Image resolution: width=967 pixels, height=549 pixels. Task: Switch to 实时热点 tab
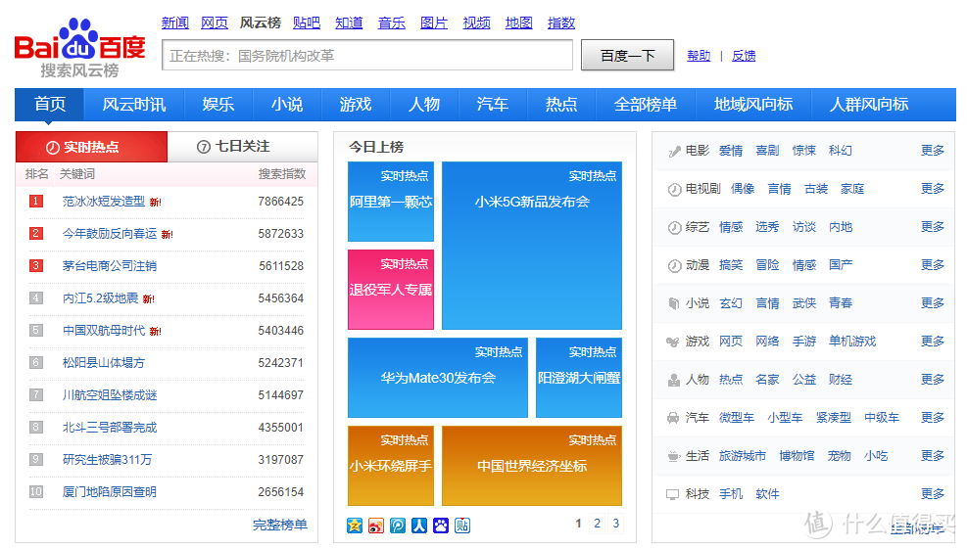[x=91, y=147]
